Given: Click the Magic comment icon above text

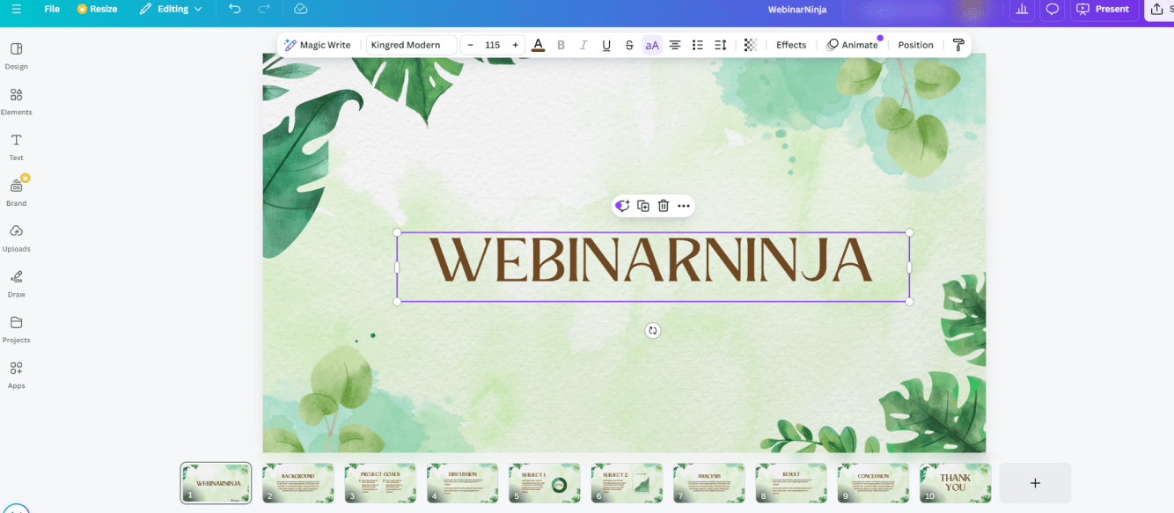Looking at the screenshot, I should pos(622,206).
